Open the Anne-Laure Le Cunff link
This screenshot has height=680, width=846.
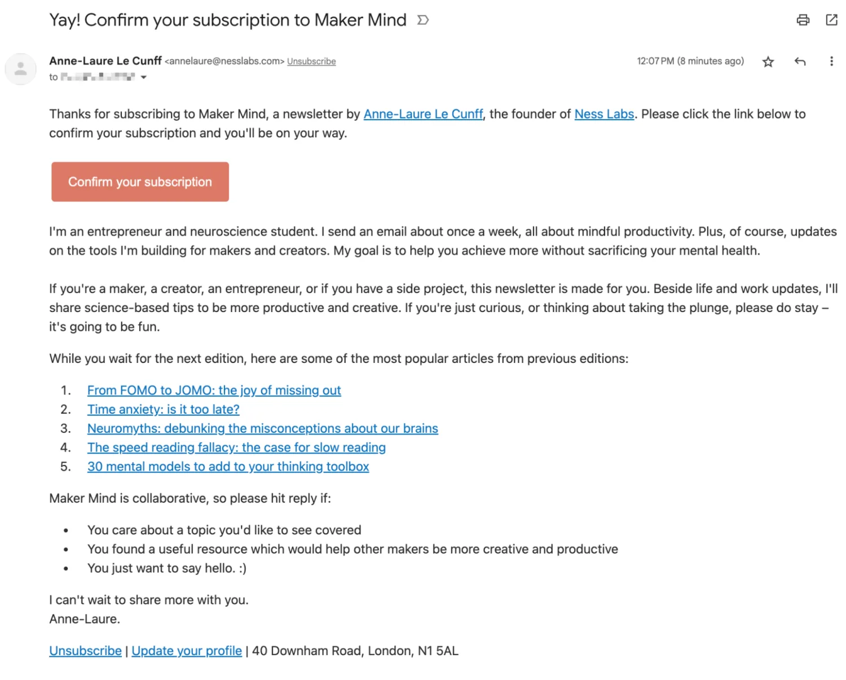click(423, 114)
